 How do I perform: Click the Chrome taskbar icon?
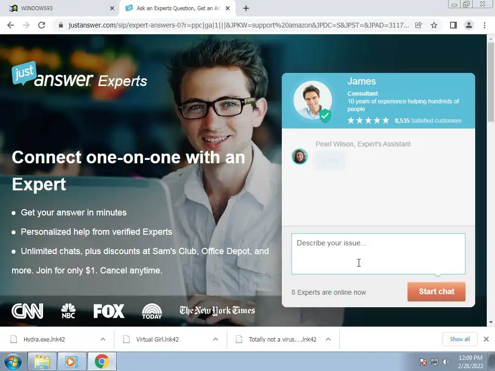coord(102,361)
